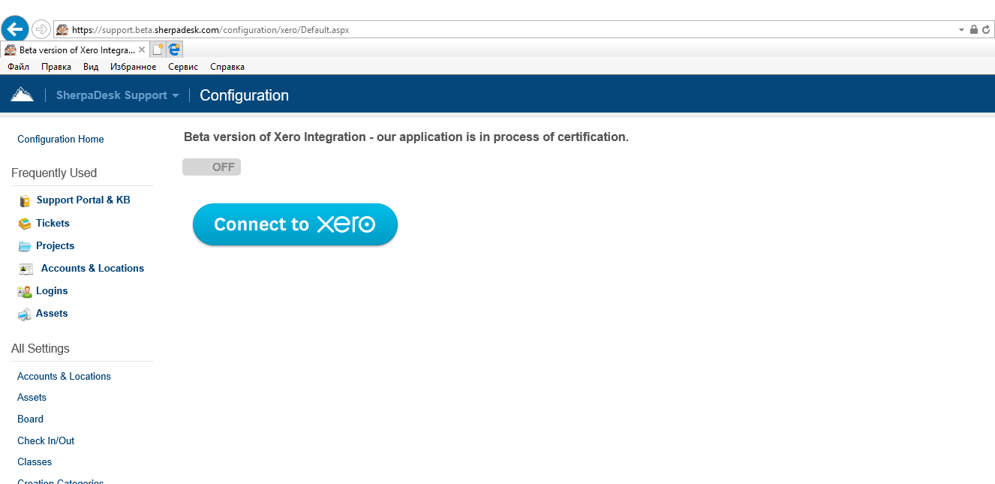Click the Support Portal & KB book icon
This screenshot has height=484, width=995.
pyautogui.click(x=25, y=201)
